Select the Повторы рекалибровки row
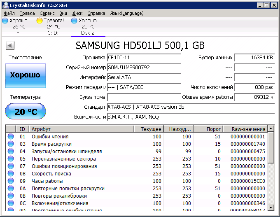 (137, 196)
